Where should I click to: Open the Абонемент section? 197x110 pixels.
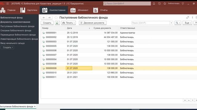pyautogui.click(x=79, y=10)
